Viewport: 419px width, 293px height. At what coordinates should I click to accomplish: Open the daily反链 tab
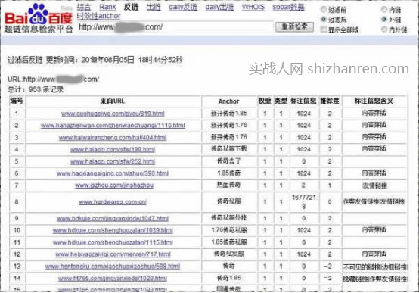pos(183,8)
